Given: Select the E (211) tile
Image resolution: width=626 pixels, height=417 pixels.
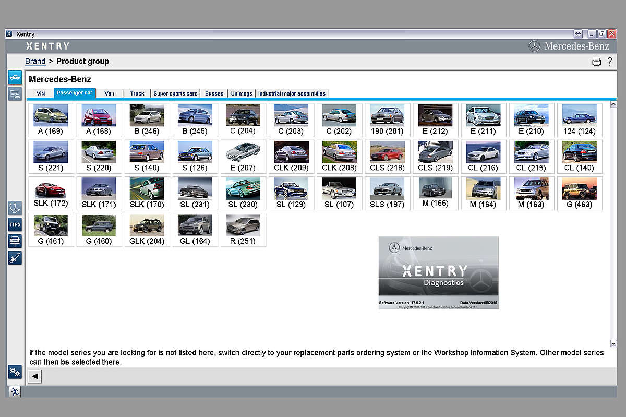Looking at the screenshot, I should (483, 120).
